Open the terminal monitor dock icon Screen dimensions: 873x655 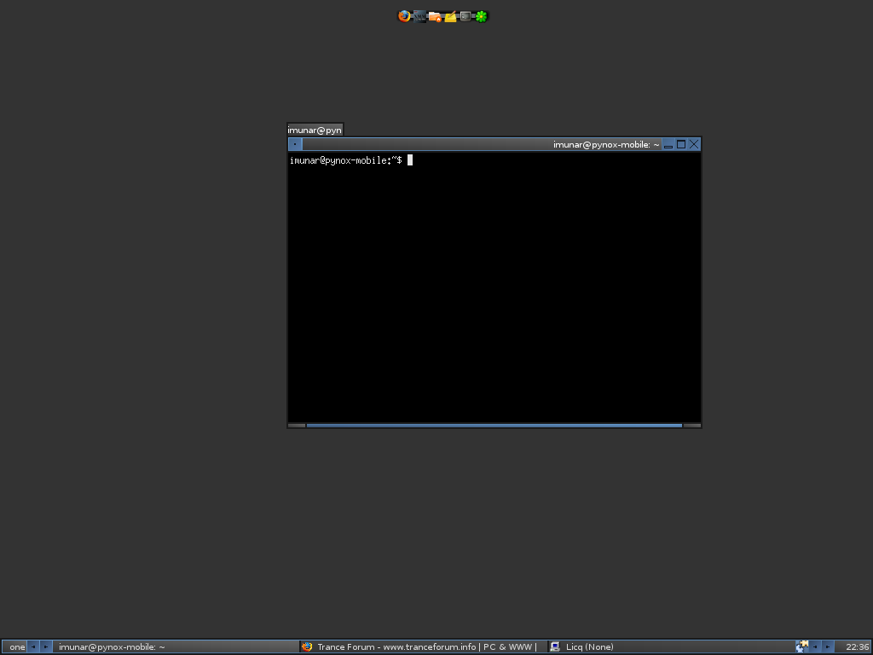point(465,16)
